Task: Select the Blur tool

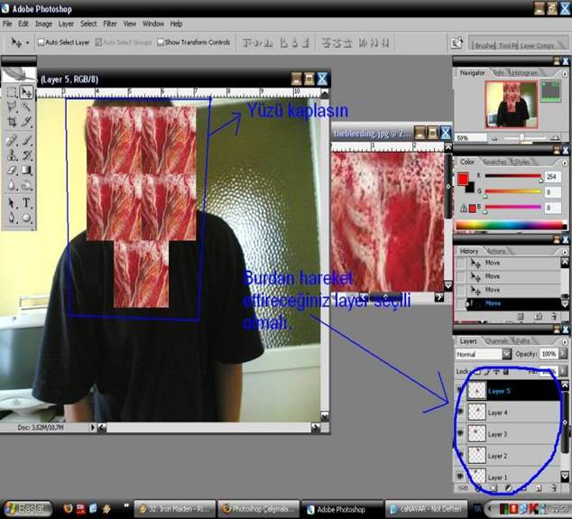Action: tap(12, 185)
